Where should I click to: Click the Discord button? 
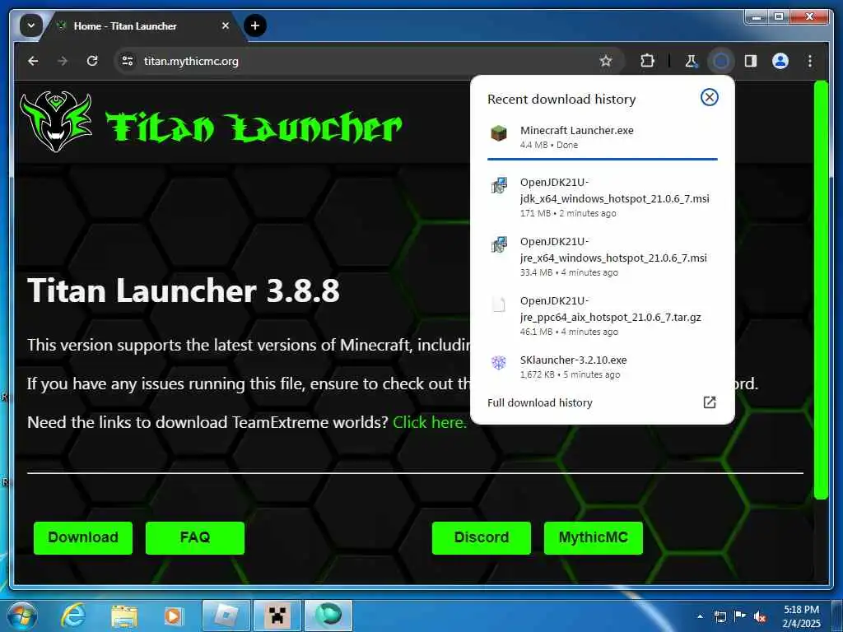coord(481,537)
